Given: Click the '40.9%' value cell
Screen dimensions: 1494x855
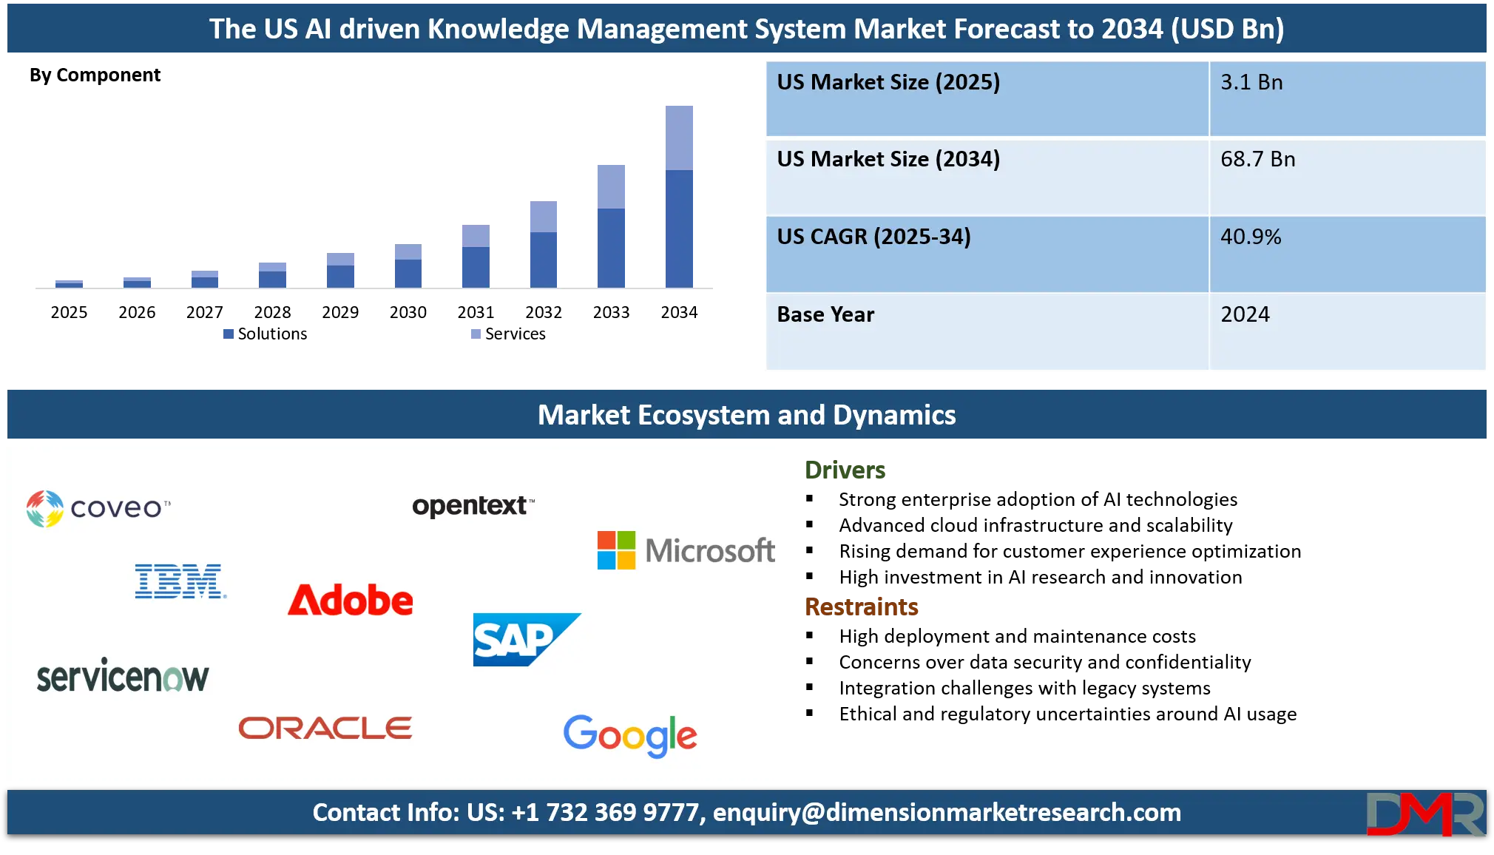Looking at the screenshot, I should click(x=1348, y=254).
